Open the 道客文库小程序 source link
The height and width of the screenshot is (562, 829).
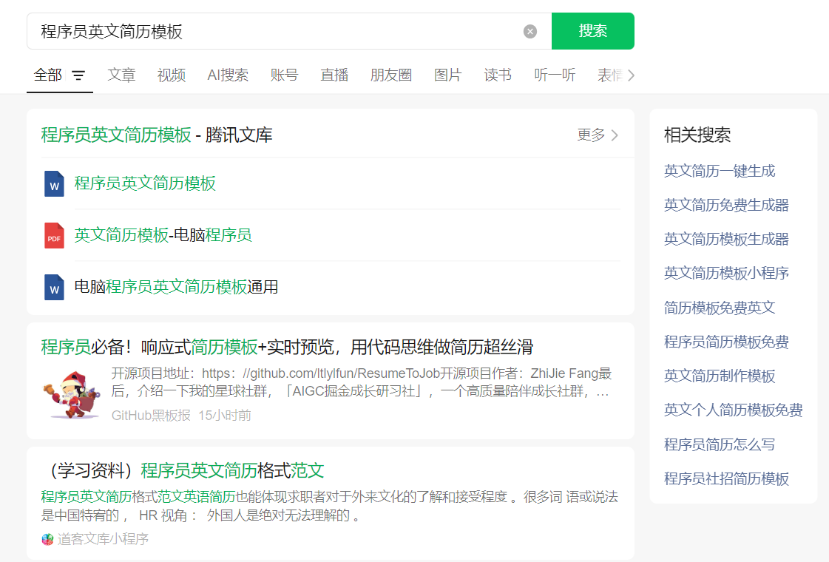coord(103,539)
